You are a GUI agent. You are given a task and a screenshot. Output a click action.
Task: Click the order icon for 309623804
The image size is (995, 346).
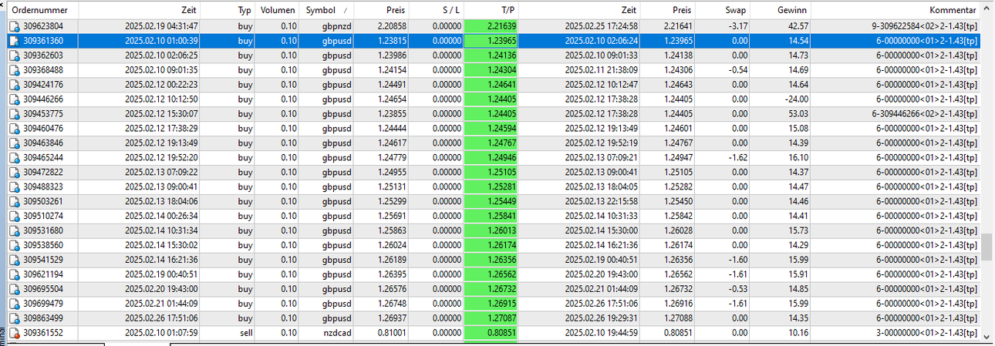tap(14, 26)
